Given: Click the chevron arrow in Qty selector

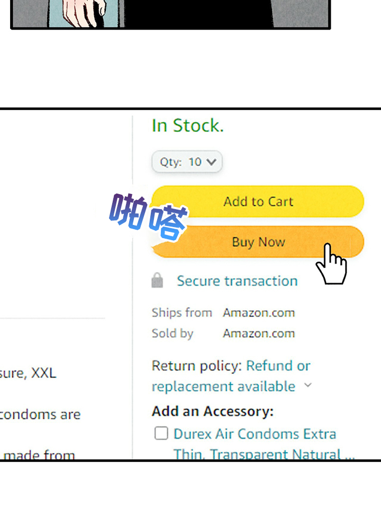Looking at the screenshot, I should tap(212, 162).
